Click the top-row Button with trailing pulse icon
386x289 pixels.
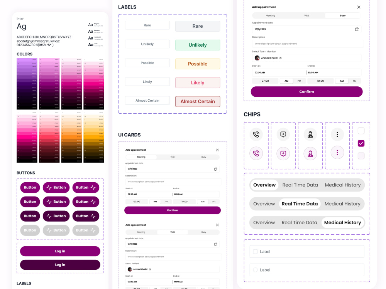pos(86,188)
